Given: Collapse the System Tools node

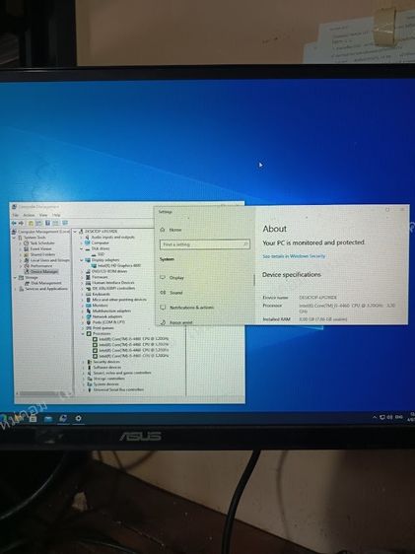Looking at the screenshot, I should [15, 238].
